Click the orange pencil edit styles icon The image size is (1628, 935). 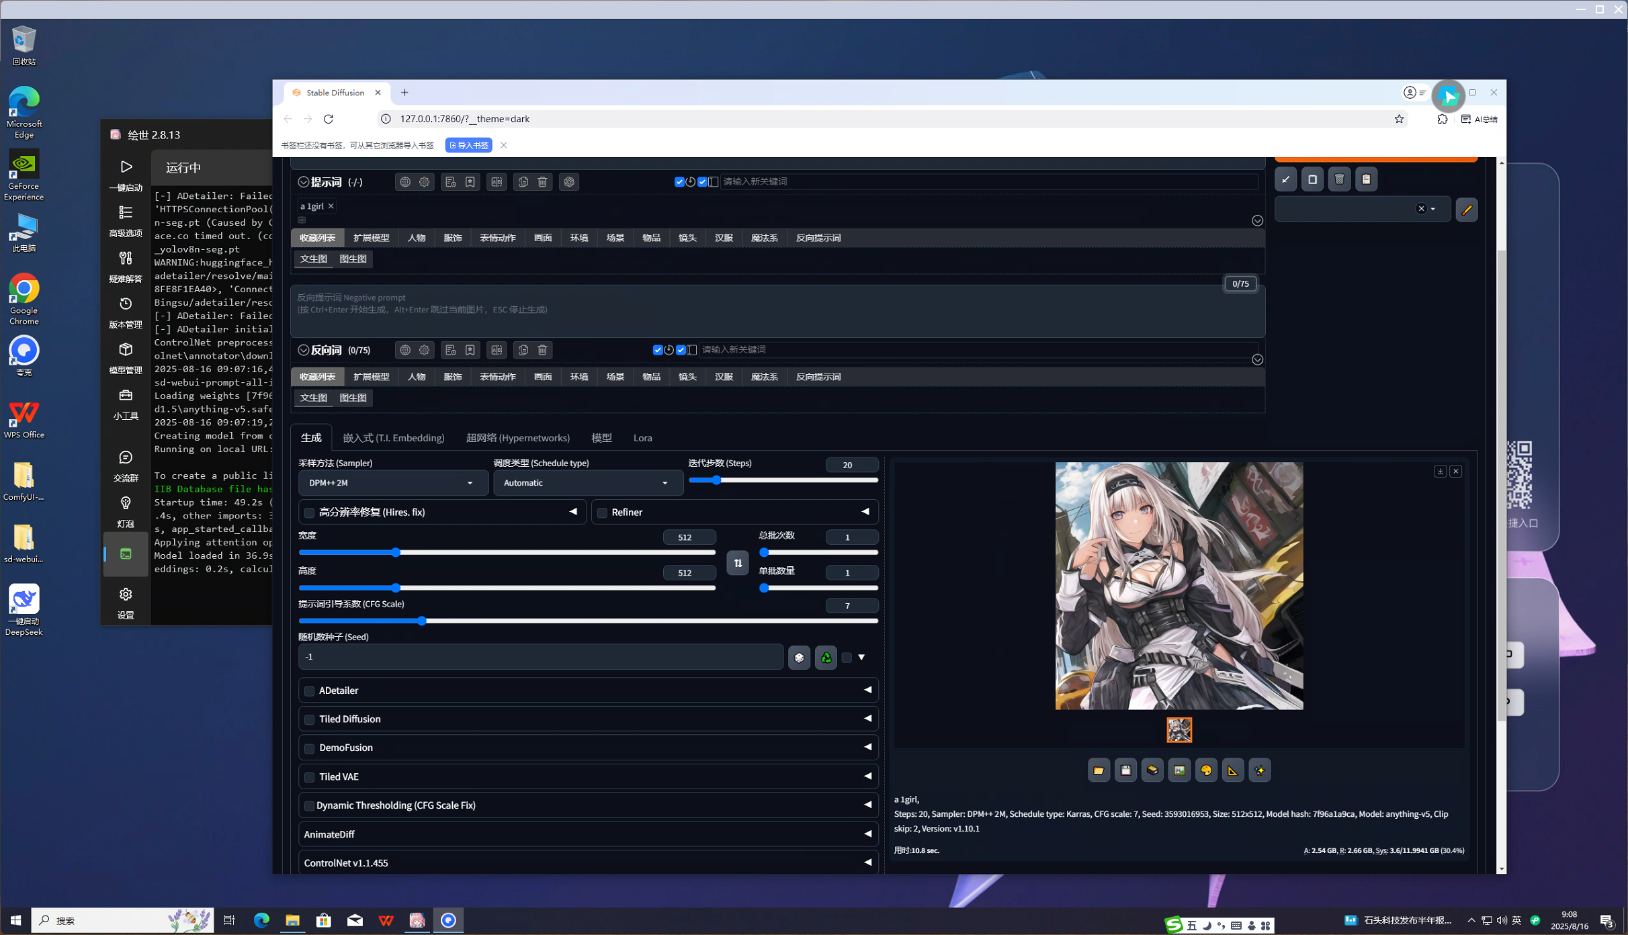pyautogui.click(x=1467, y=210)
